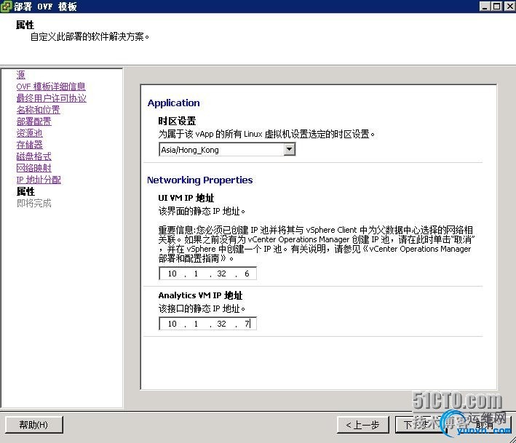Open the OVF 模板详细信息 step

(51, 87)
